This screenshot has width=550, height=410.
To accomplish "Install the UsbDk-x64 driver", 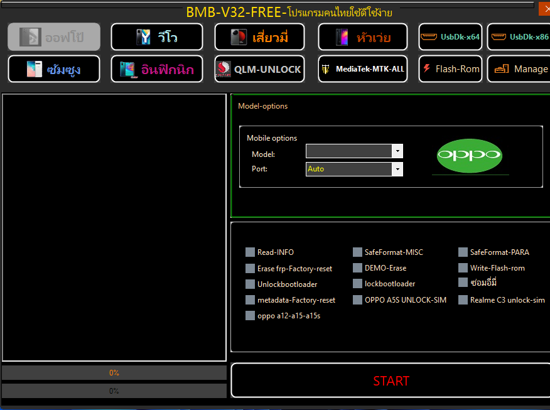I will coord(450,37).
